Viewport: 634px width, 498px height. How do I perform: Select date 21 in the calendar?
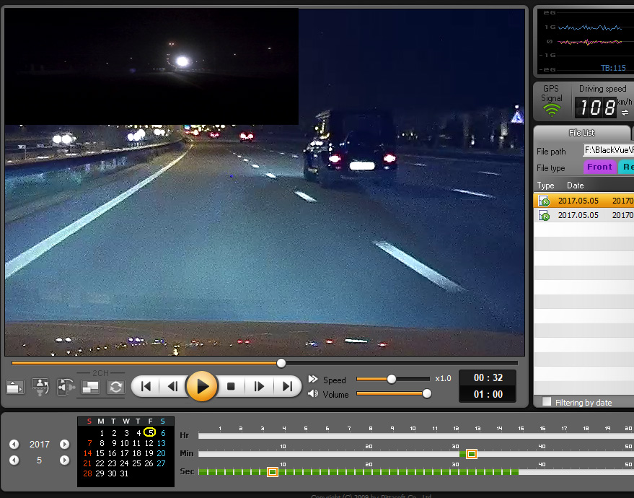pyautogui.click(x=87, y=463)
